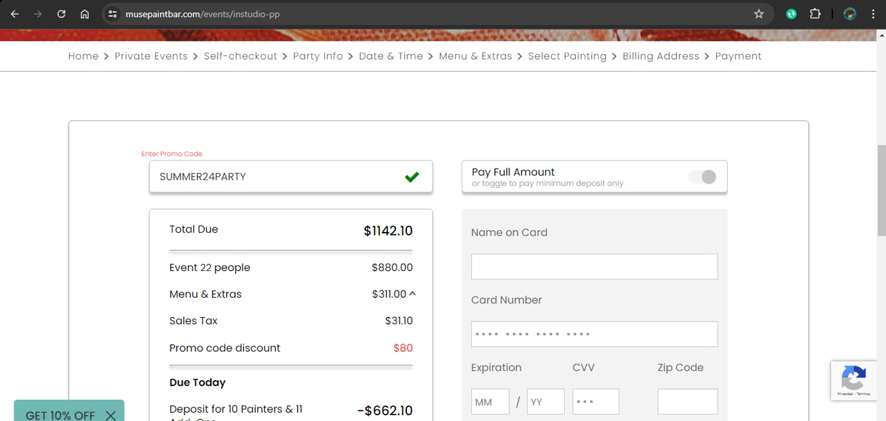Image resolution: width=886 pixels, height=421 pixels.
Task: Bookmark this page with the star icon
Action: pos(759,14)
